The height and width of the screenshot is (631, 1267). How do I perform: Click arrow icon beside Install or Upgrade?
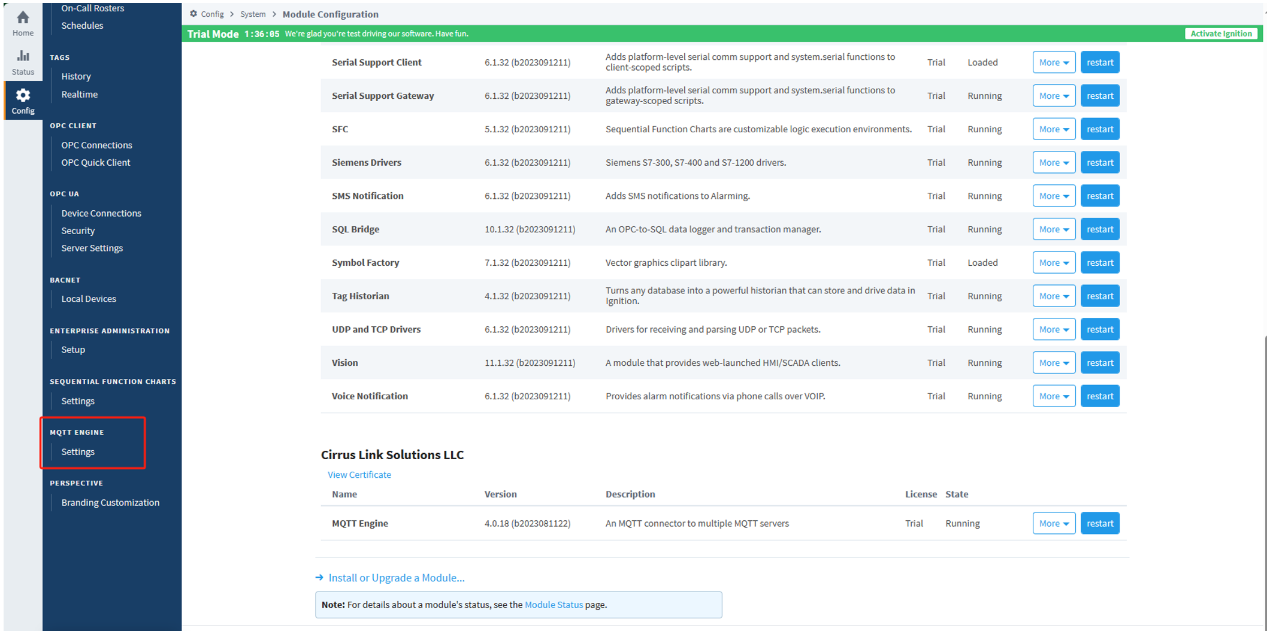point(319,578)
